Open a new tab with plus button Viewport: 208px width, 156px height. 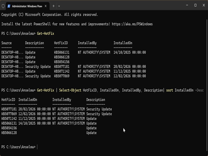pos(54,6)
